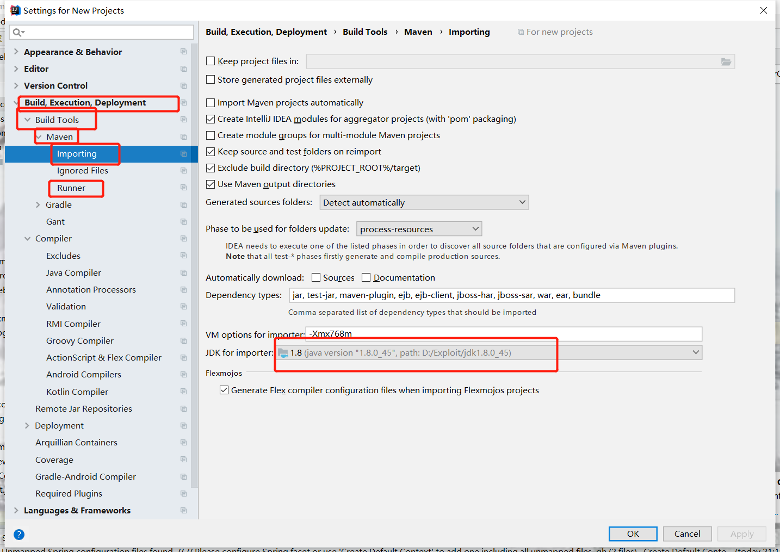The image size is (780, 552).
Task: Expand the Deployment tree node arrow
Action: click(x=27, y=425)
